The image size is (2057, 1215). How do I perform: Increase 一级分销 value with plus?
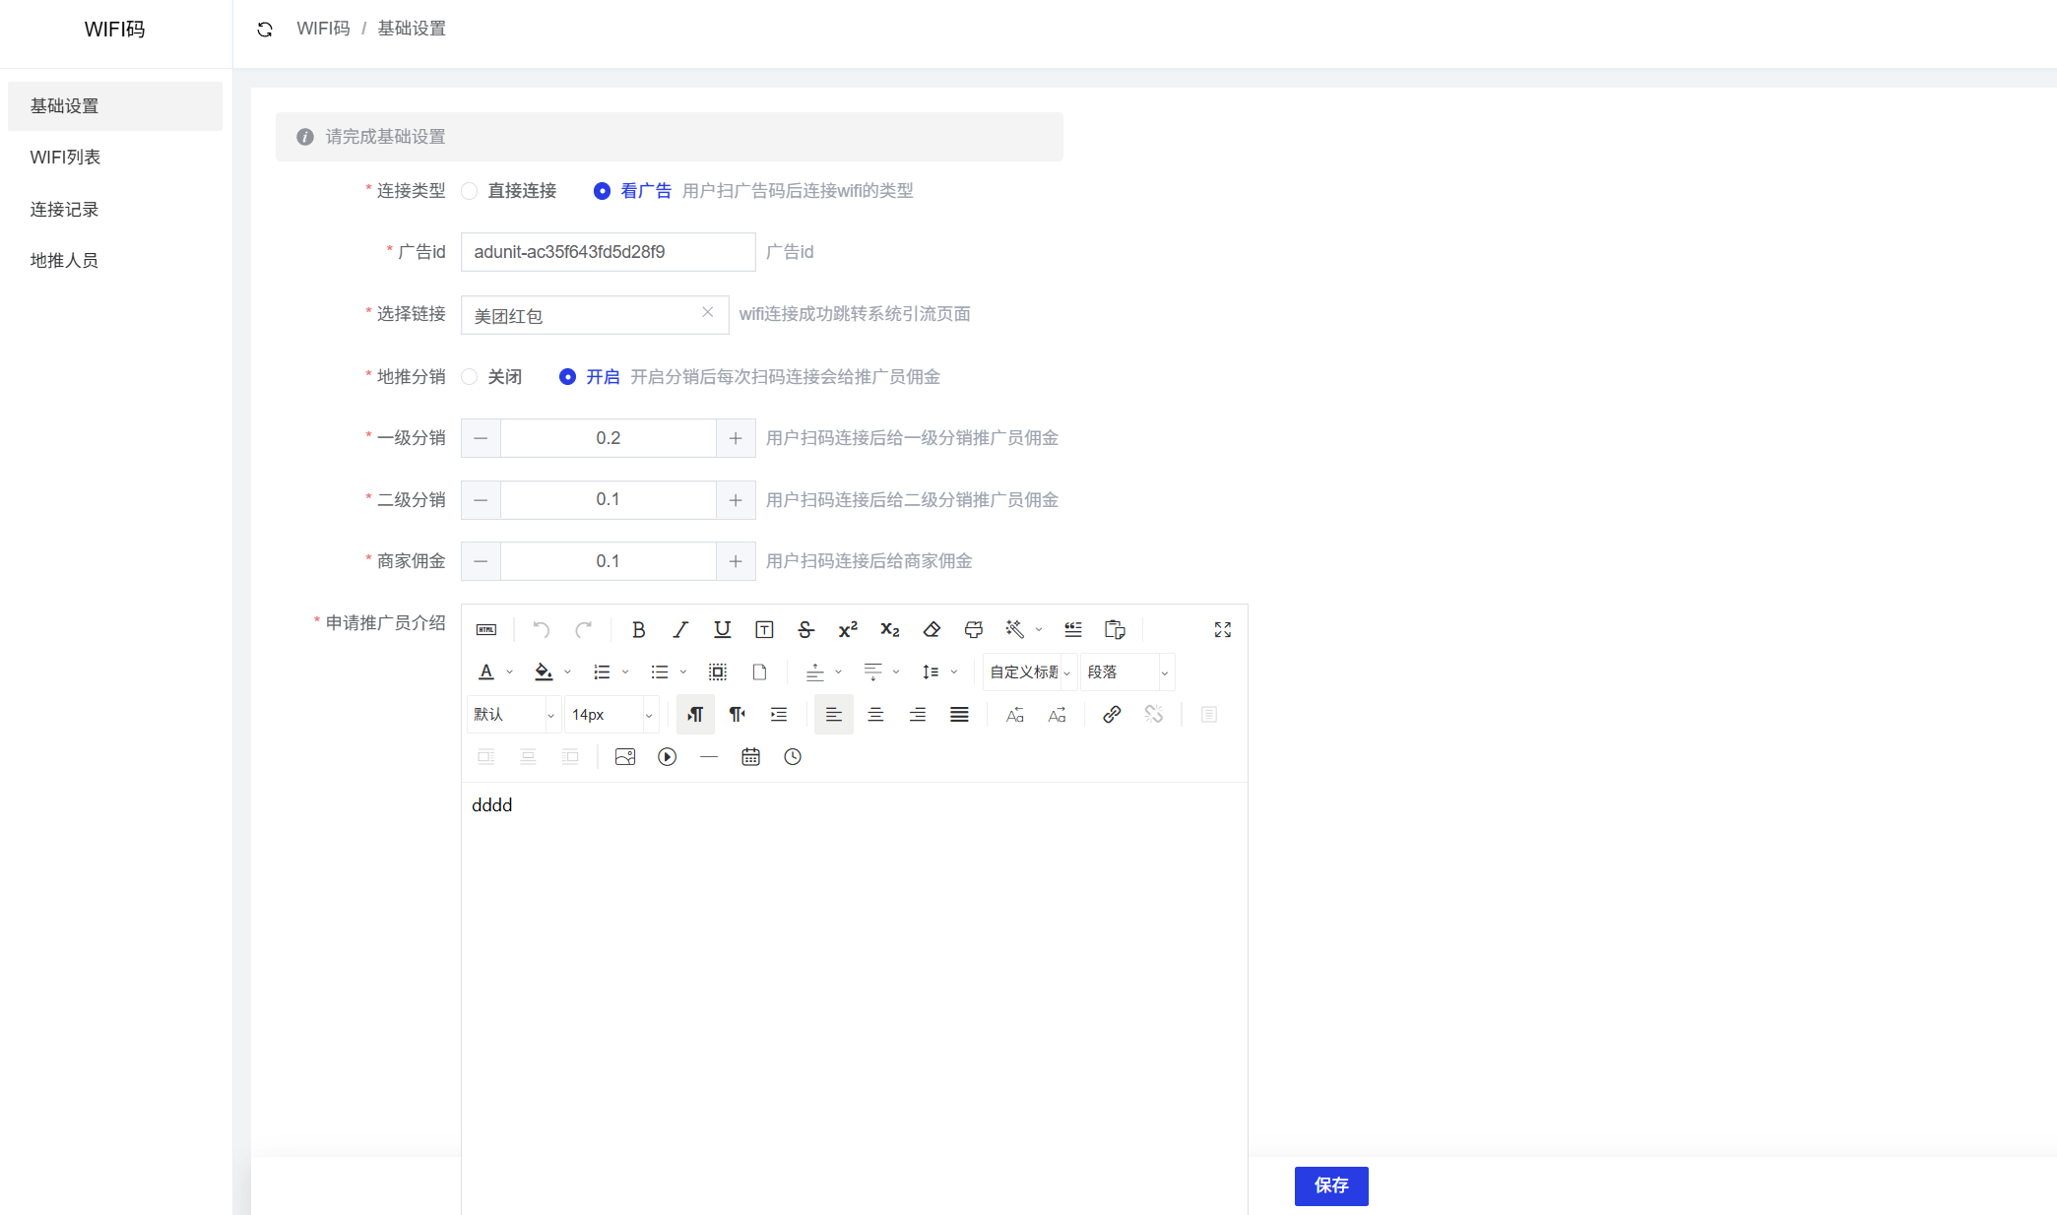(736, 438)
